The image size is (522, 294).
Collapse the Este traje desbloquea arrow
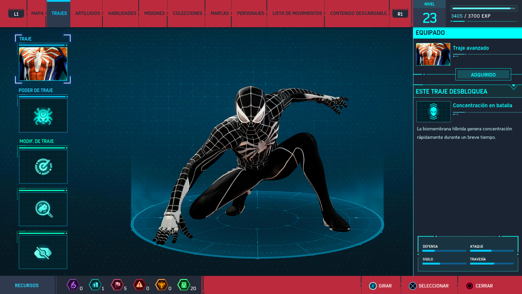tap(513, 87)
